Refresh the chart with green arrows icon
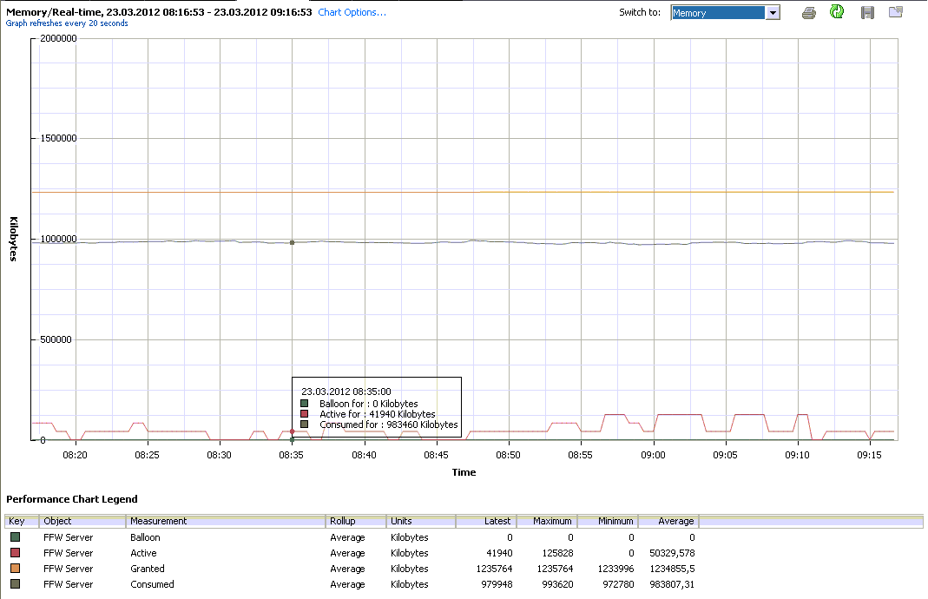The image size is (928, 599). [837, 12]
